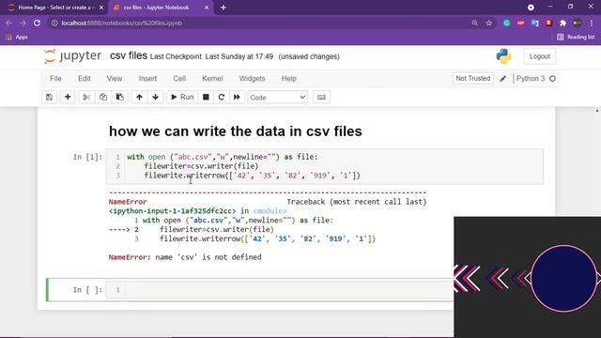Click the ipython-input traceback line
The image size is (601, 338).
[x=197, y=210]
